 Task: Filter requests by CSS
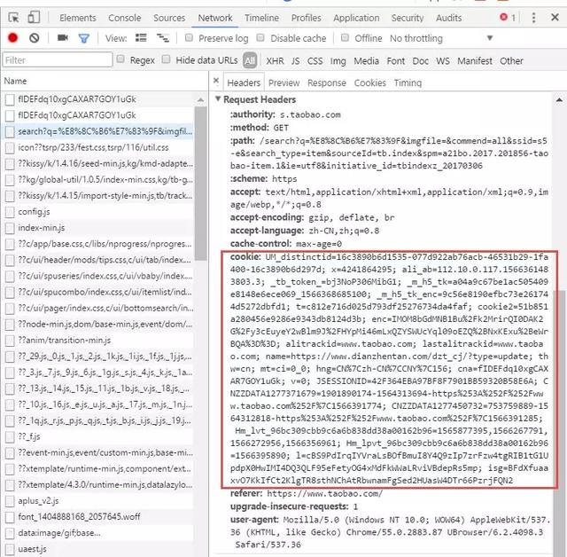(315, 61)
